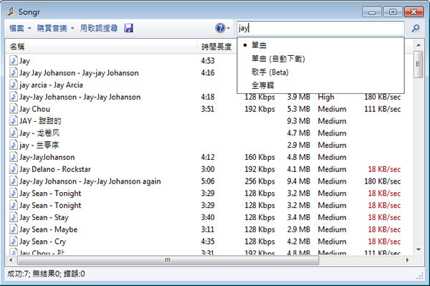The image size is (430, 286).
Task: Click the 9.3 MB size cell
Action: point(298,121)
